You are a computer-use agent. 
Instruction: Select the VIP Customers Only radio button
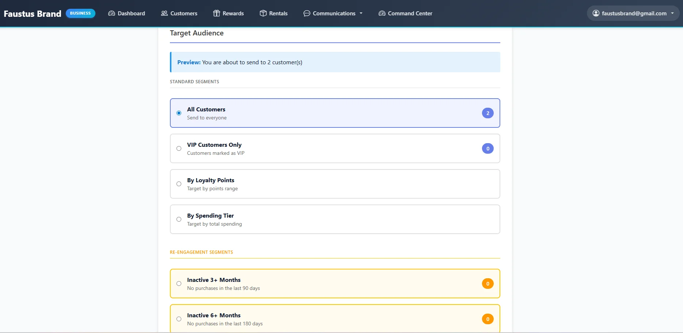(x=179, y=149)
